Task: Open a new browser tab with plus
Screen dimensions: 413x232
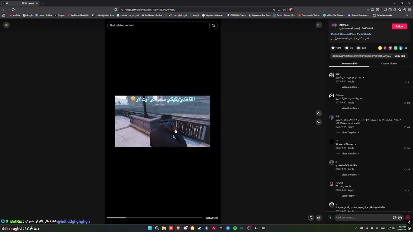Action: pyautogui.click(x=43, y=3)
